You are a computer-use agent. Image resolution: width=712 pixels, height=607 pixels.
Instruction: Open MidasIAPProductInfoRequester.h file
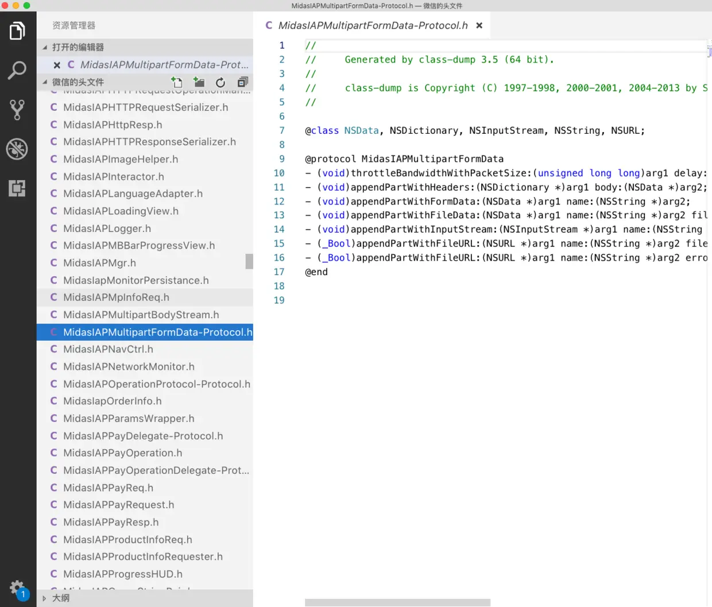click(x=145, y=556)
